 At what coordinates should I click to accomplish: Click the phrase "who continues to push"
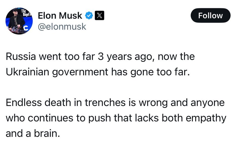coord(58,118)
